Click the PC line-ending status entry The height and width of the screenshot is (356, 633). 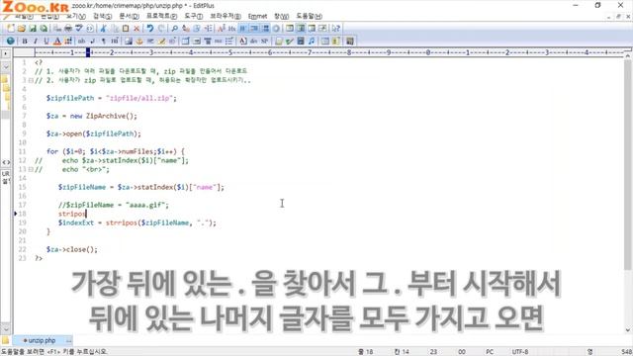pyautogui.click(x=490, y=352)
